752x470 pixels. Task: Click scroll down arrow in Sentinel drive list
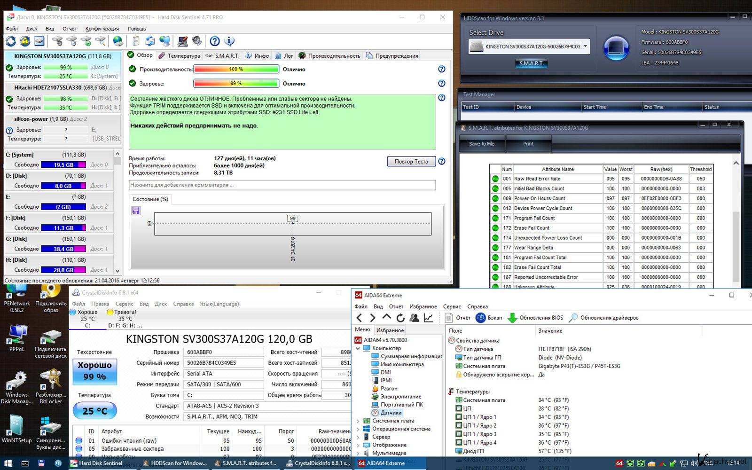click(x=117, y=271)
